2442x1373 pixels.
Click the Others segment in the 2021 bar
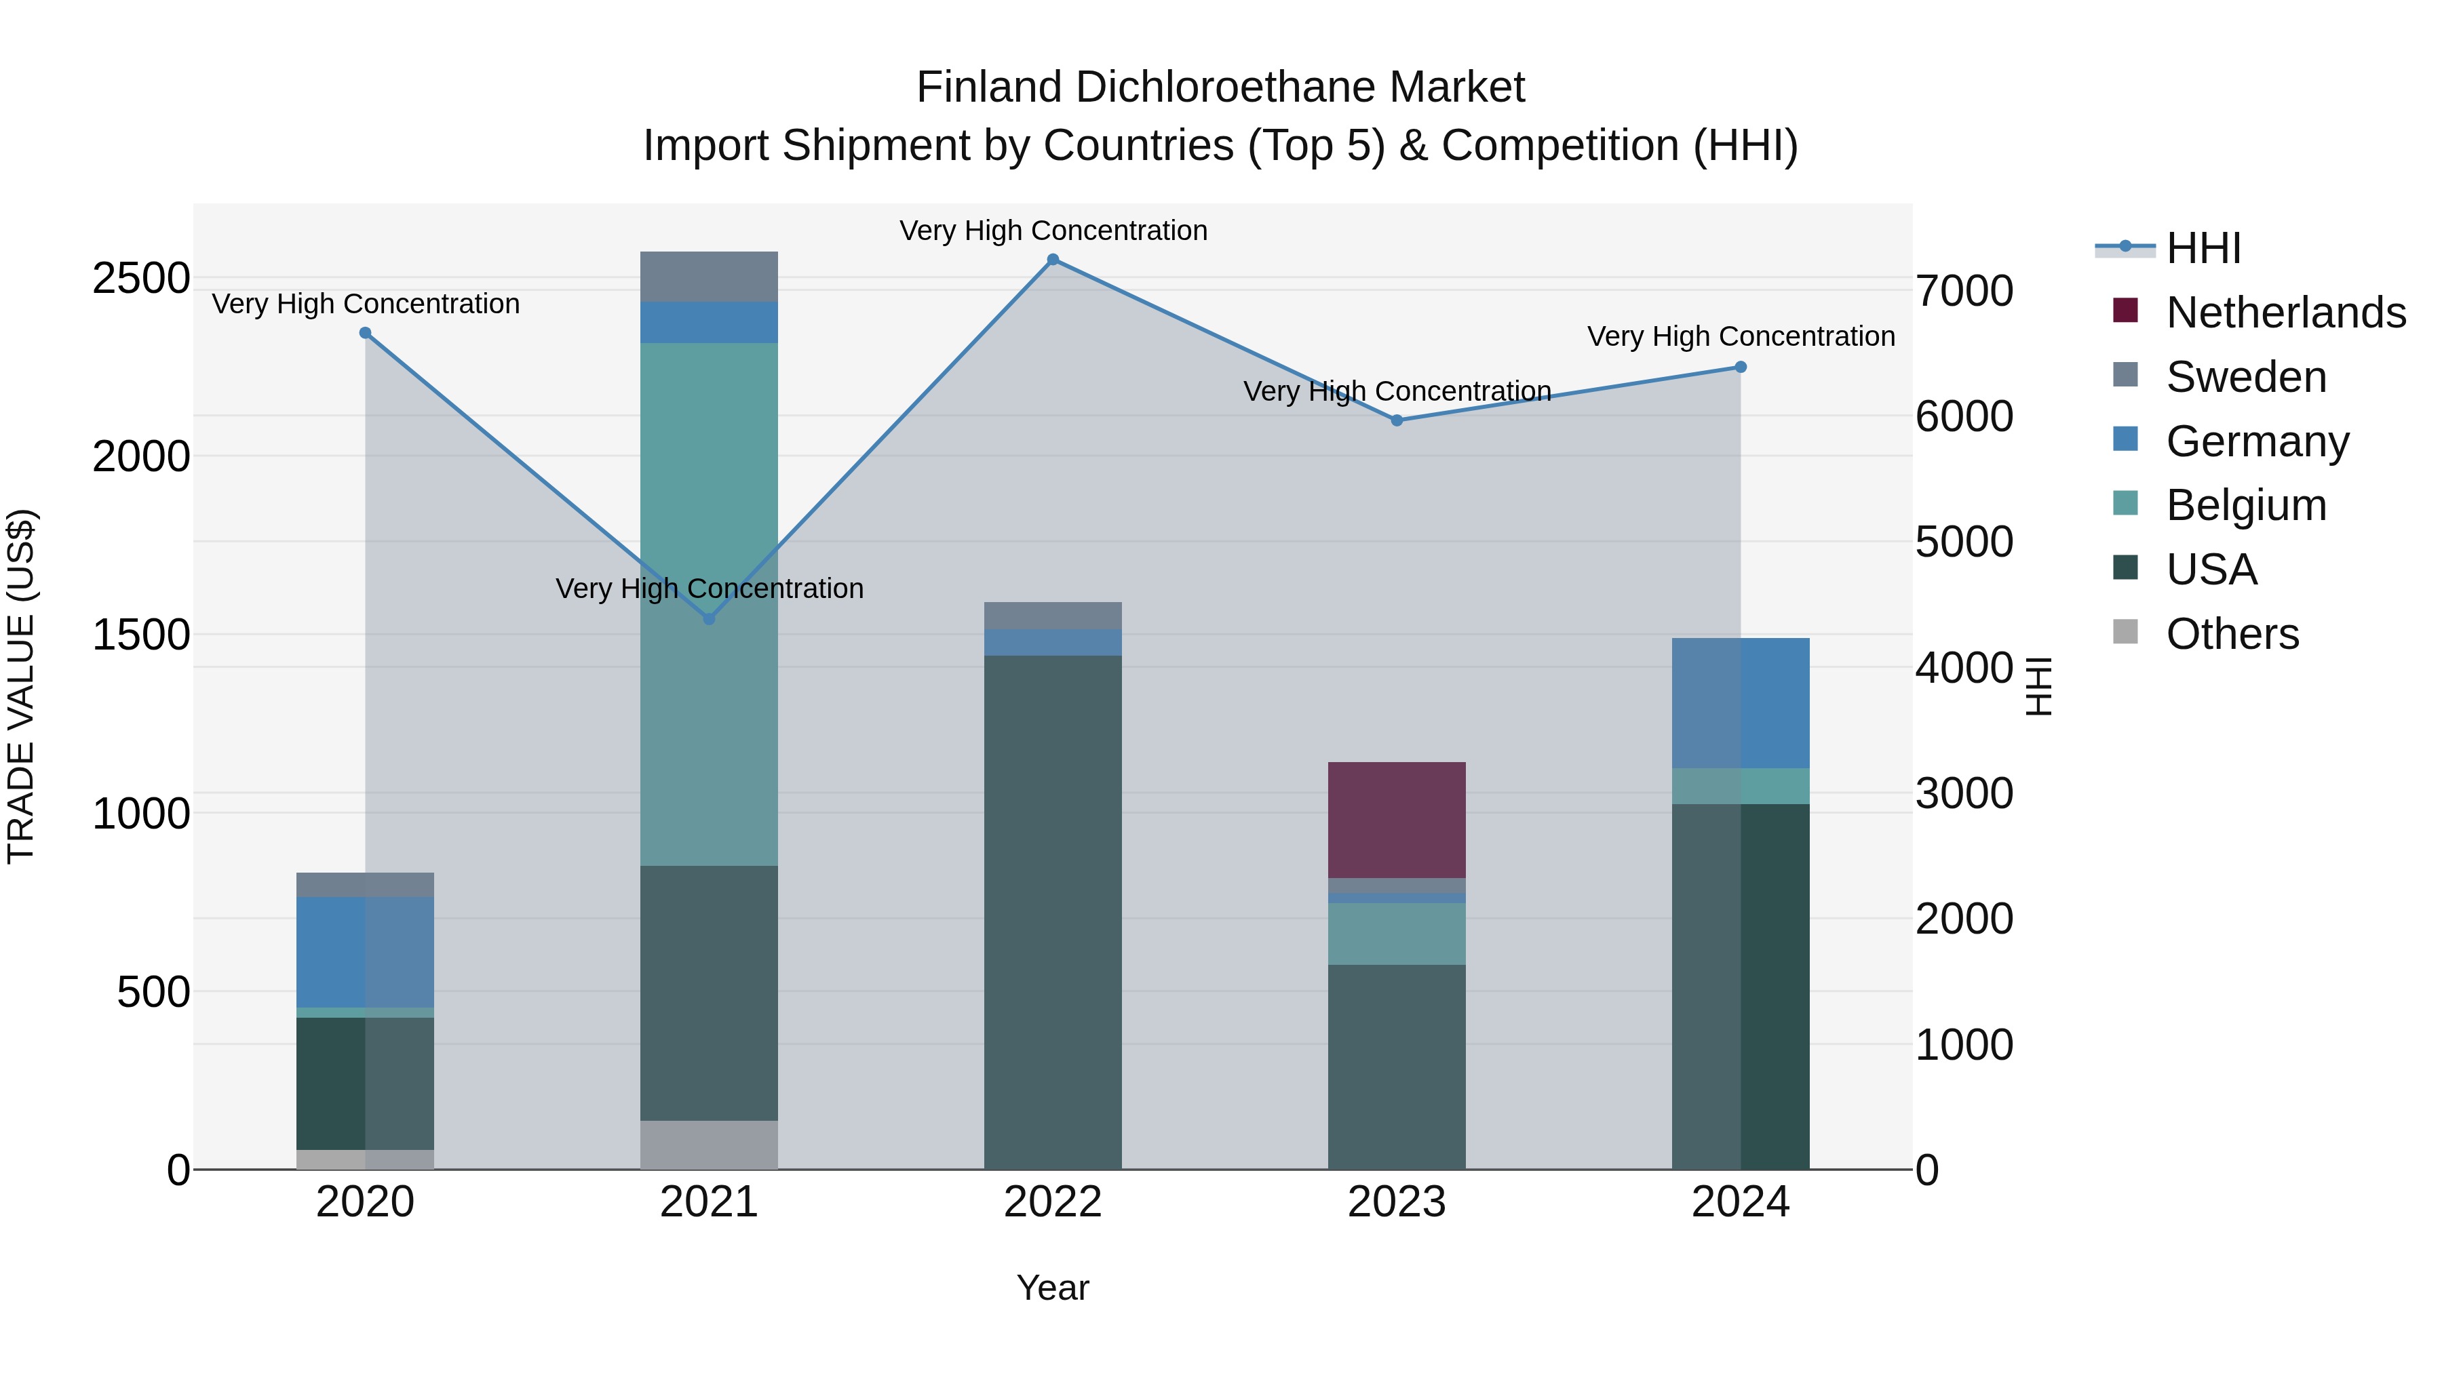tap(709, 1145)
